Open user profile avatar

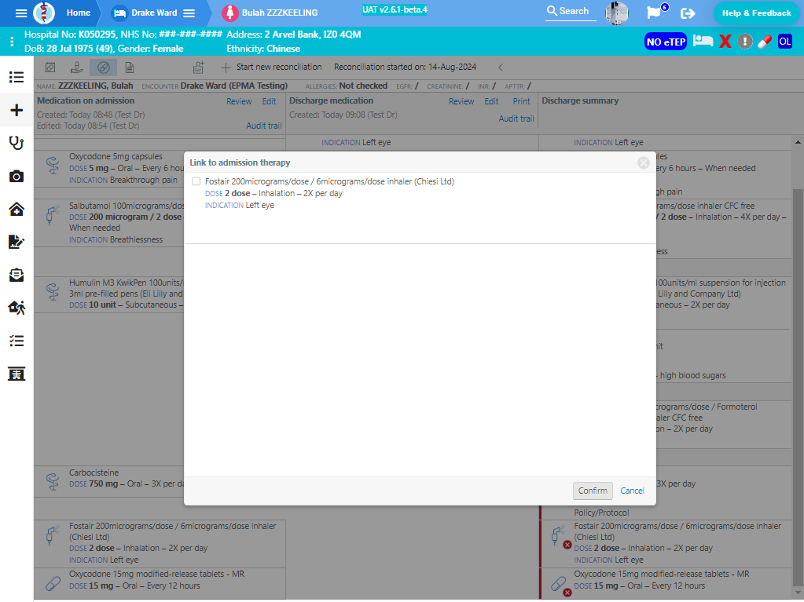pyautogui.click(x=617, y=13)
